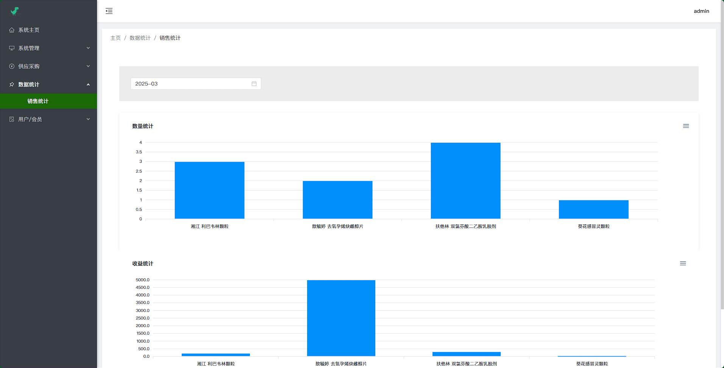Open the 收益统计 chart menu icon
The height and width of the screenshot is (368, 724).
pyautogui.click(x=683, y=264)
